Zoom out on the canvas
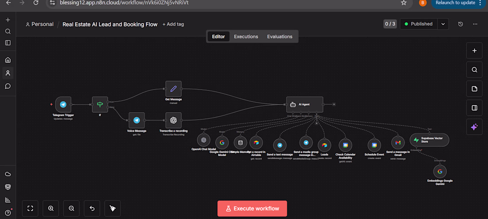 pos(71,208)
